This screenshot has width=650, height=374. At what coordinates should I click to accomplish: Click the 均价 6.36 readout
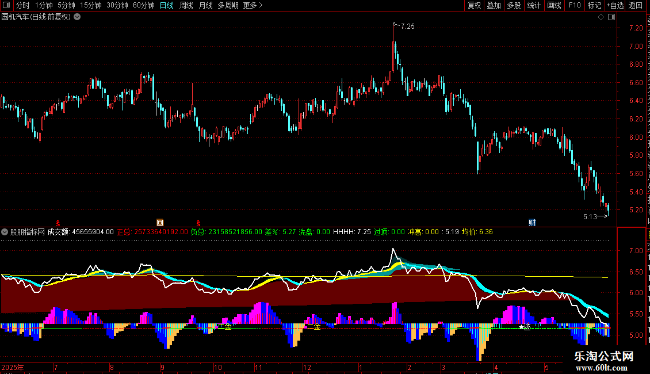tap(477, 232)
